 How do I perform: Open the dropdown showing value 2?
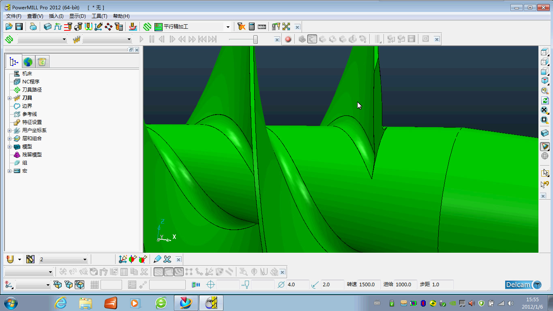85,259
